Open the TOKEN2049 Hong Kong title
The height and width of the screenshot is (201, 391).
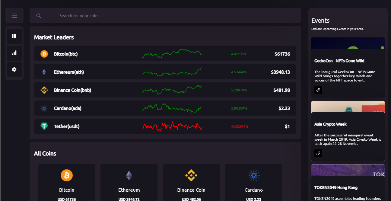[336, 188]
